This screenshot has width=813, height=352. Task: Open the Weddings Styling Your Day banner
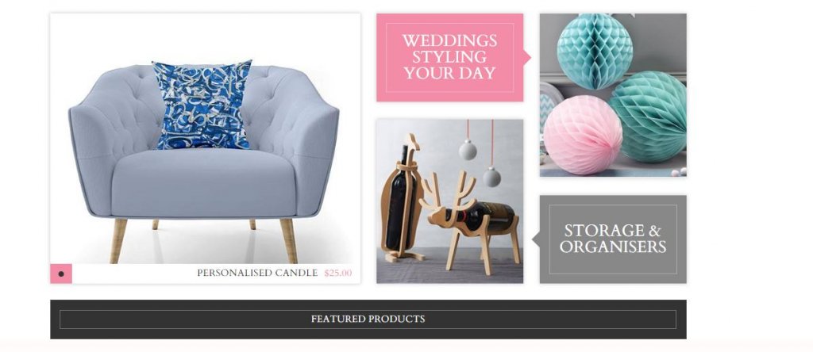[449, 57]
